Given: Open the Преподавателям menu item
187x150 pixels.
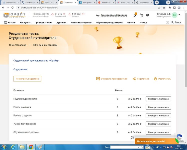Looking at the screenshot, I should 43,22.
